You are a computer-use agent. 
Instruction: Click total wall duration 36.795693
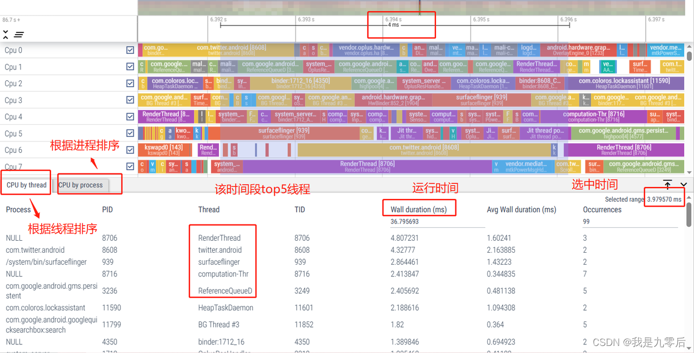pos(404,221)
